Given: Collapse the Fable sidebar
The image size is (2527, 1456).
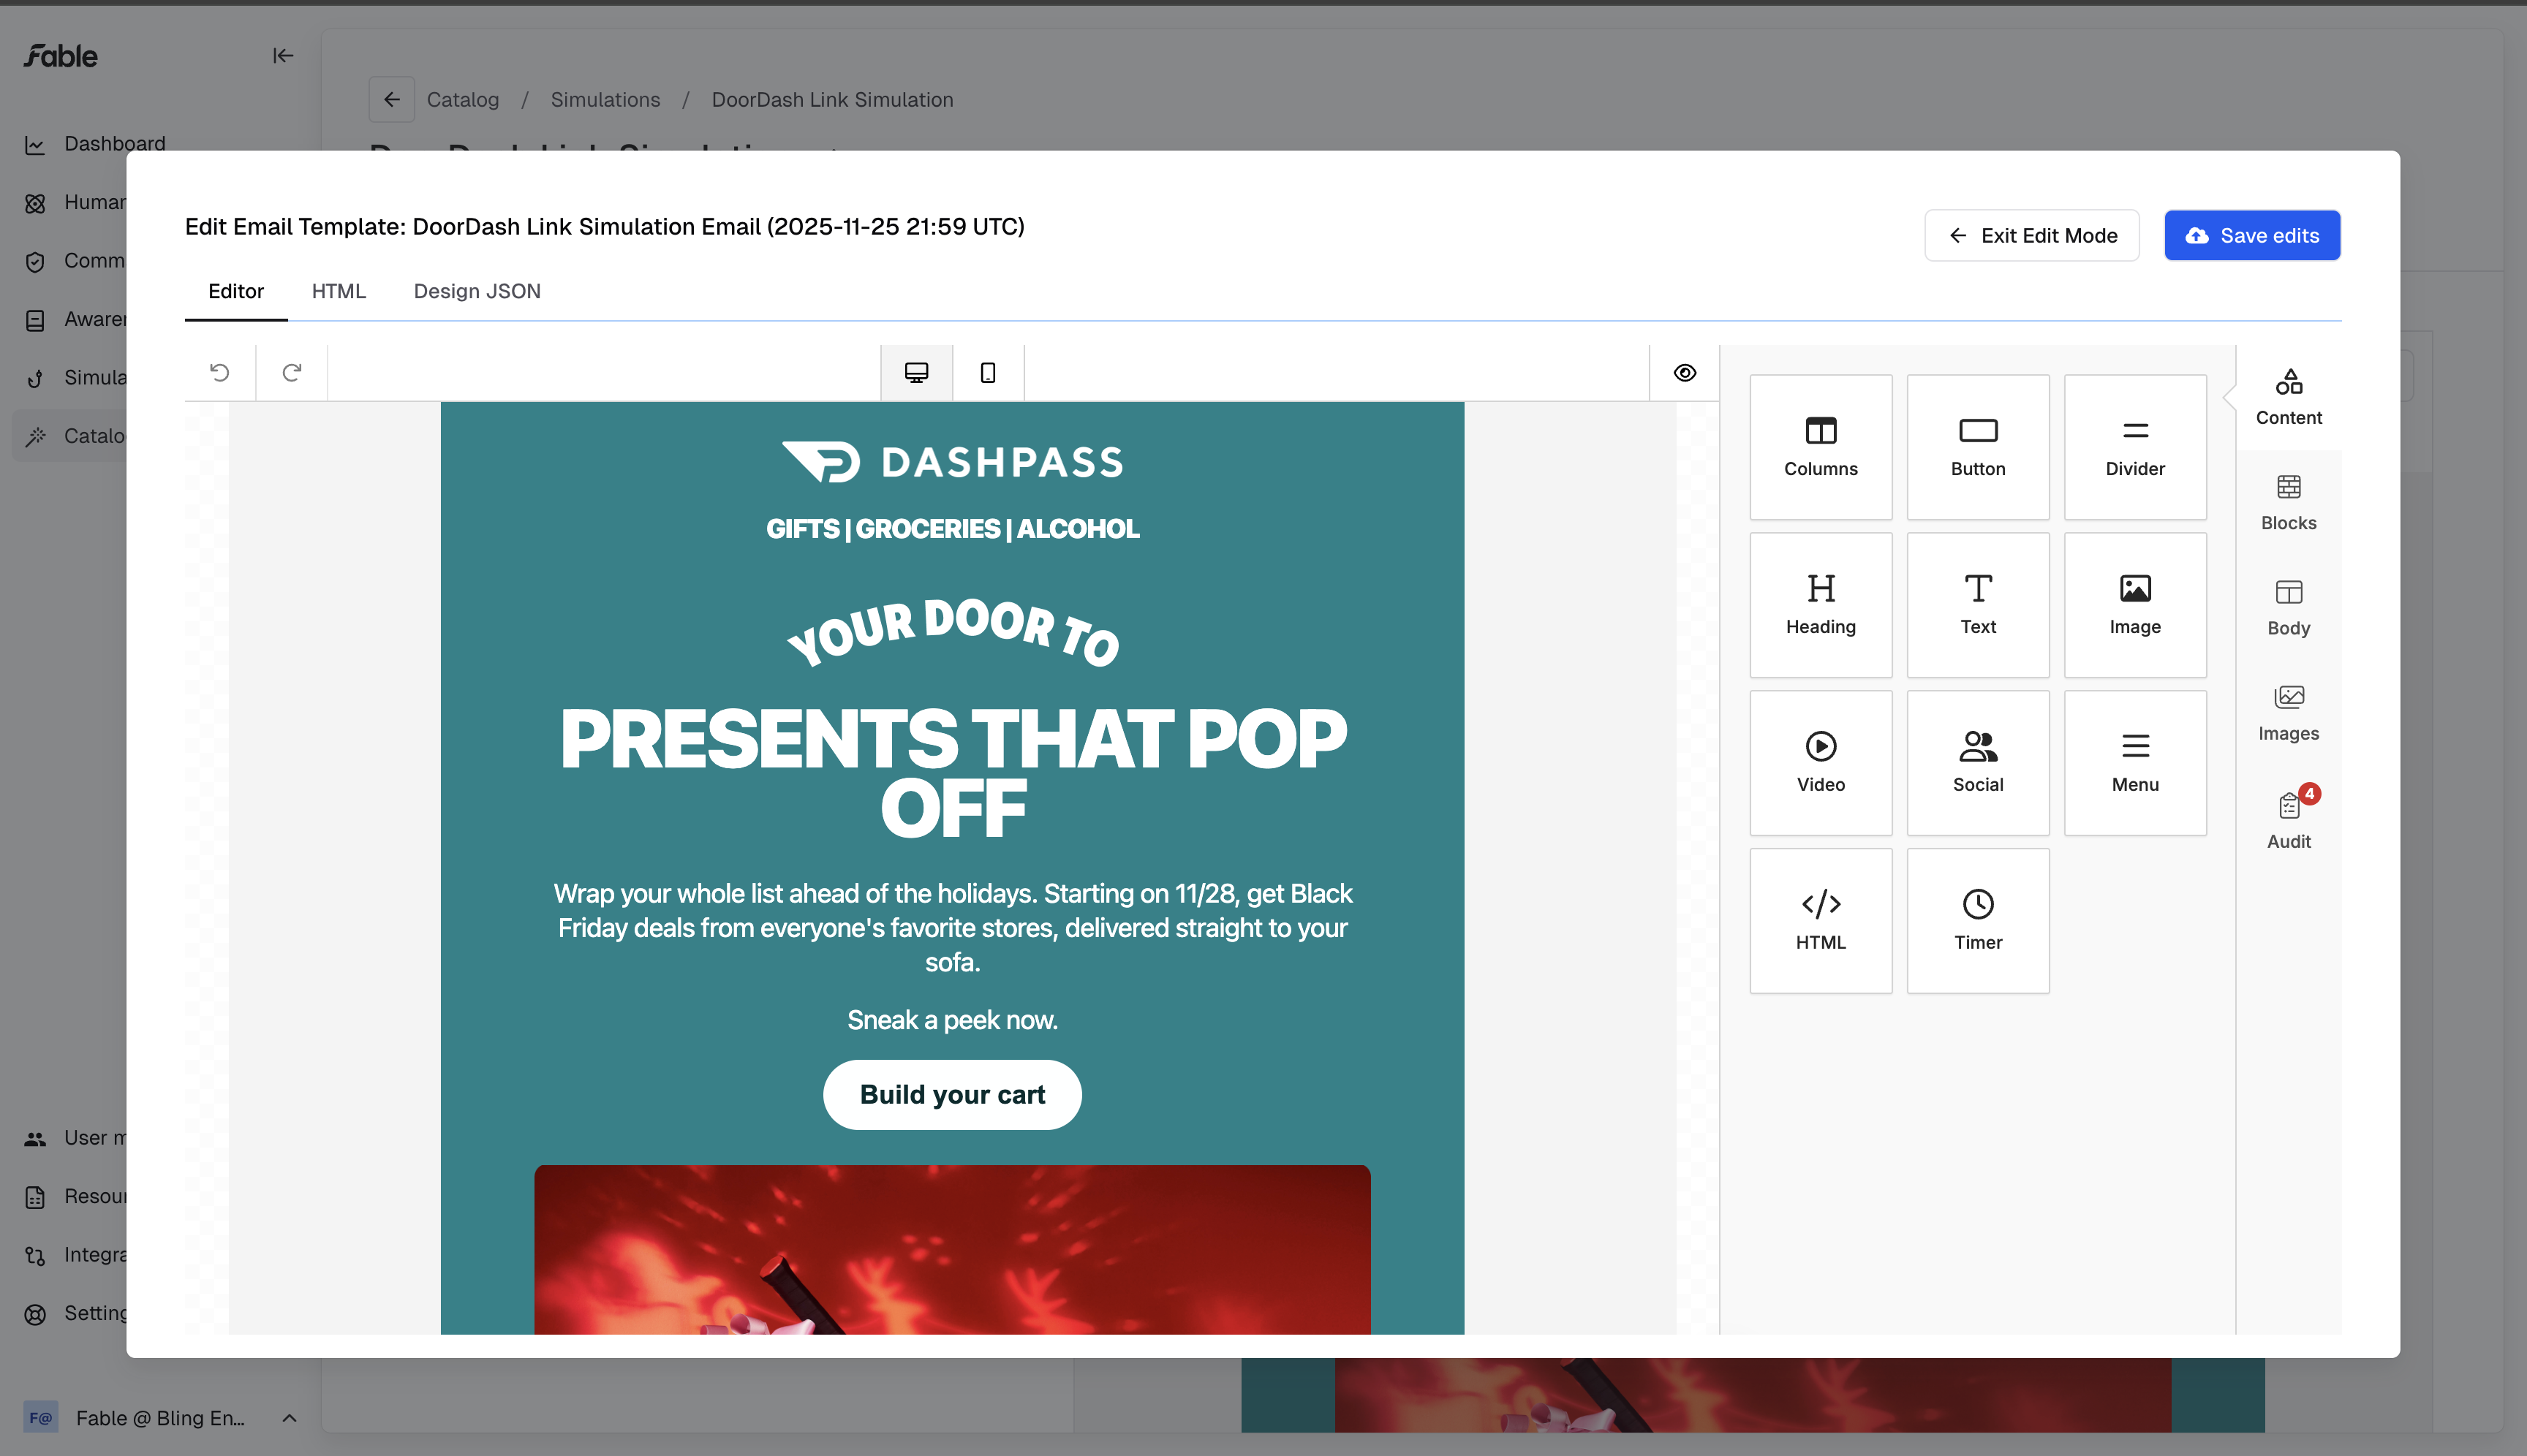Looking at the screenshot, I should click(x=283, y=56).
